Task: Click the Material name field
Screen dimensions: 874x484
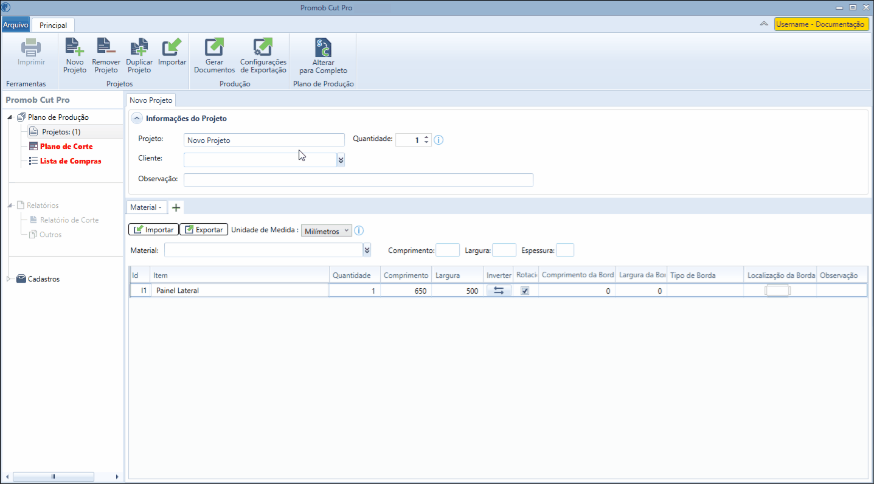Action: point(263,250)
